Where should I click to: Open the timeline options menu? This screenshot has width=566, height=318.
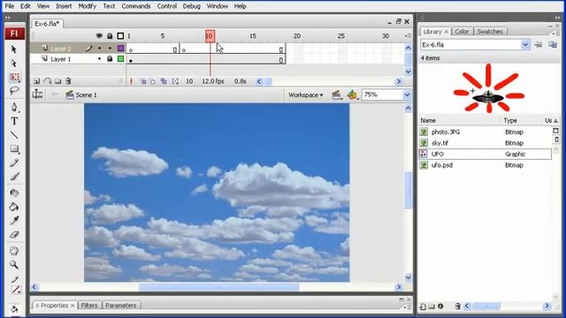pos(408,35)
